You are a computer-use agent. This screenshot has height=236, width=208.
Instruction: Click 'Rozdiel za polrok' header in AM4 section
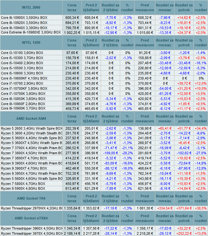[x=184, y=119]
